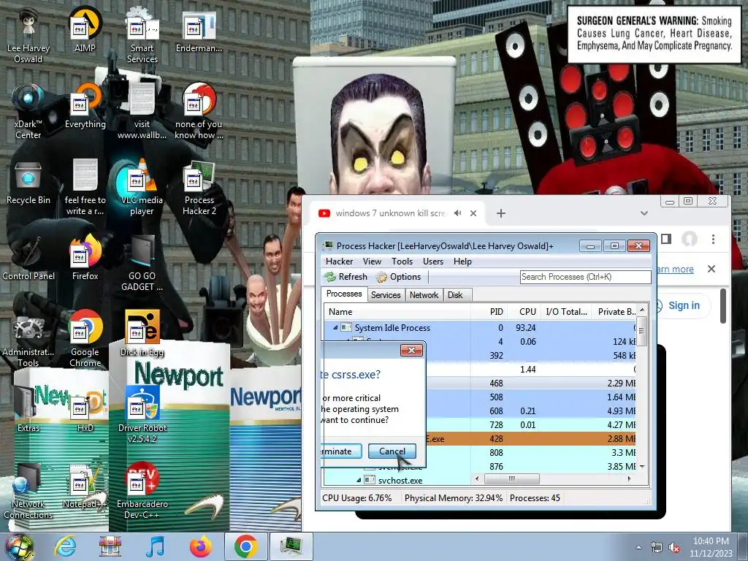Click Sign in on the Chrome page
This screenshot has height=561, width=748.
coord(684,305)
